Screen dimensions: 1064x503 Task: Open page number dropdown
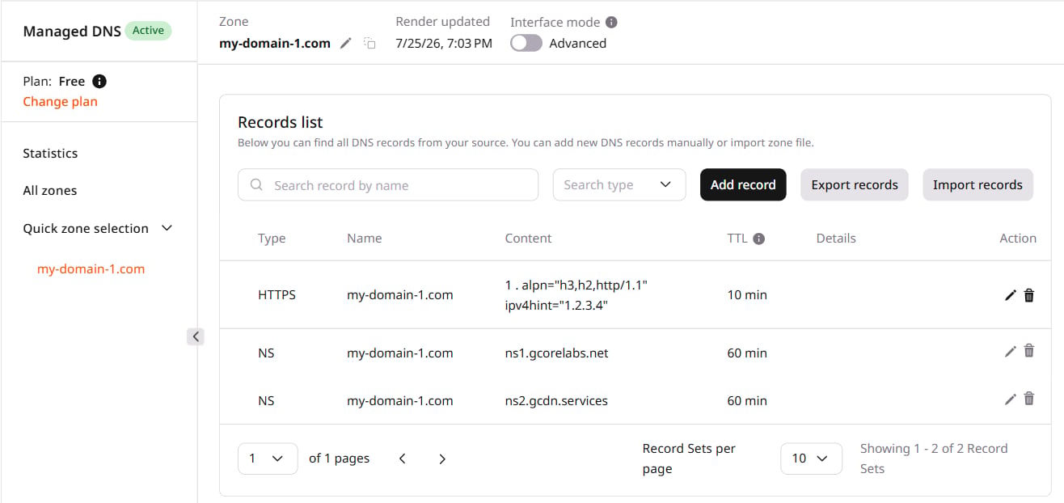click(x=268, y=459)
